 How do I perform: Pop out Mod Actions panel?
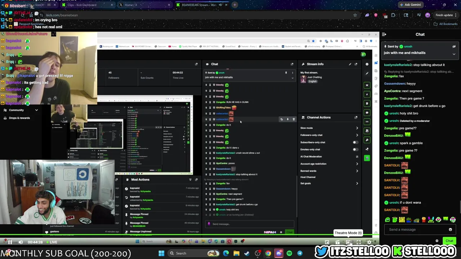(196, 180)
